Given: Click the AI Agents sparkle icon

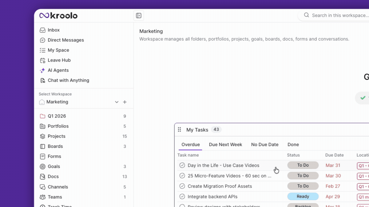Looking at the screenshot, I should (42, 70).
